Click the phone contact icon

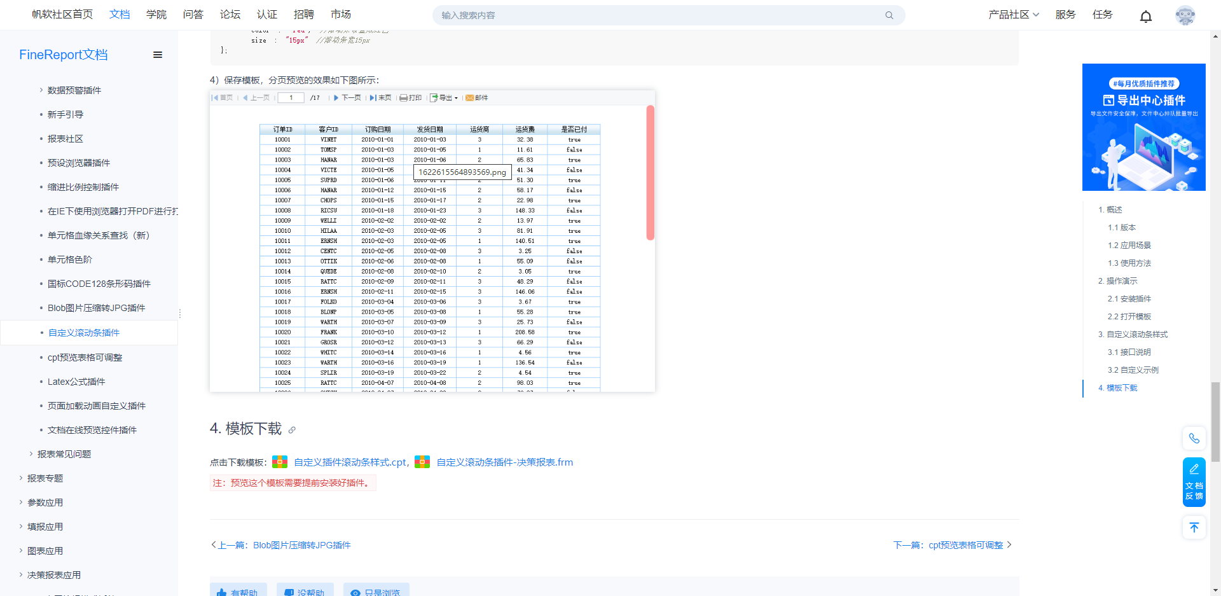click(1194, 438)
